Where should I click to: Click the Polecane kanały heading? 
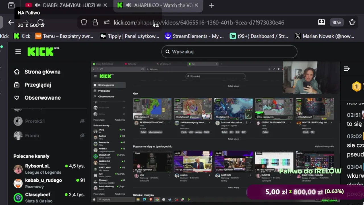(x=31, y=156)
